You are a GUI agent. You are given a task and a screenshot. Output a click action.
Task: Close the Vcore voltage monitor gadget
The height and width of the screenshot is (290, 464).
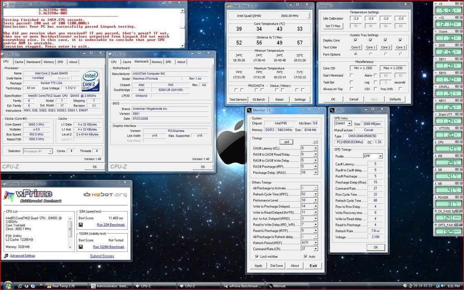[461, 31]
